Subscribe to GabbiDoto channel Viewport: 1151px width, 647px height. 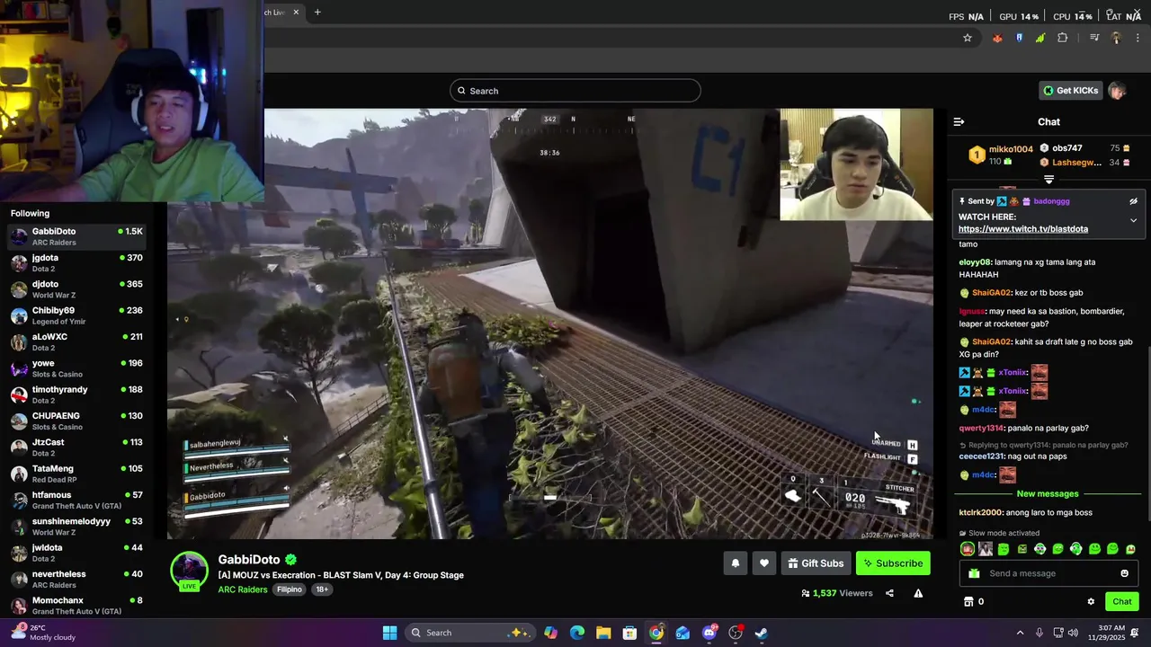pyautogui.click(x=893, y=563)
